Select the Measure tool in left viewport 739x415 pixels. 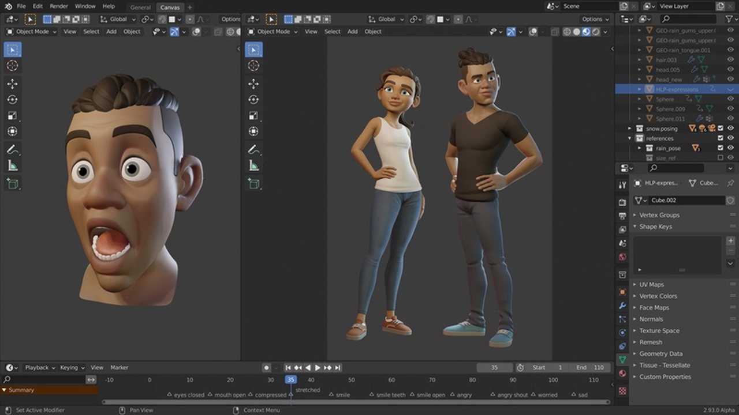point(12,166)
